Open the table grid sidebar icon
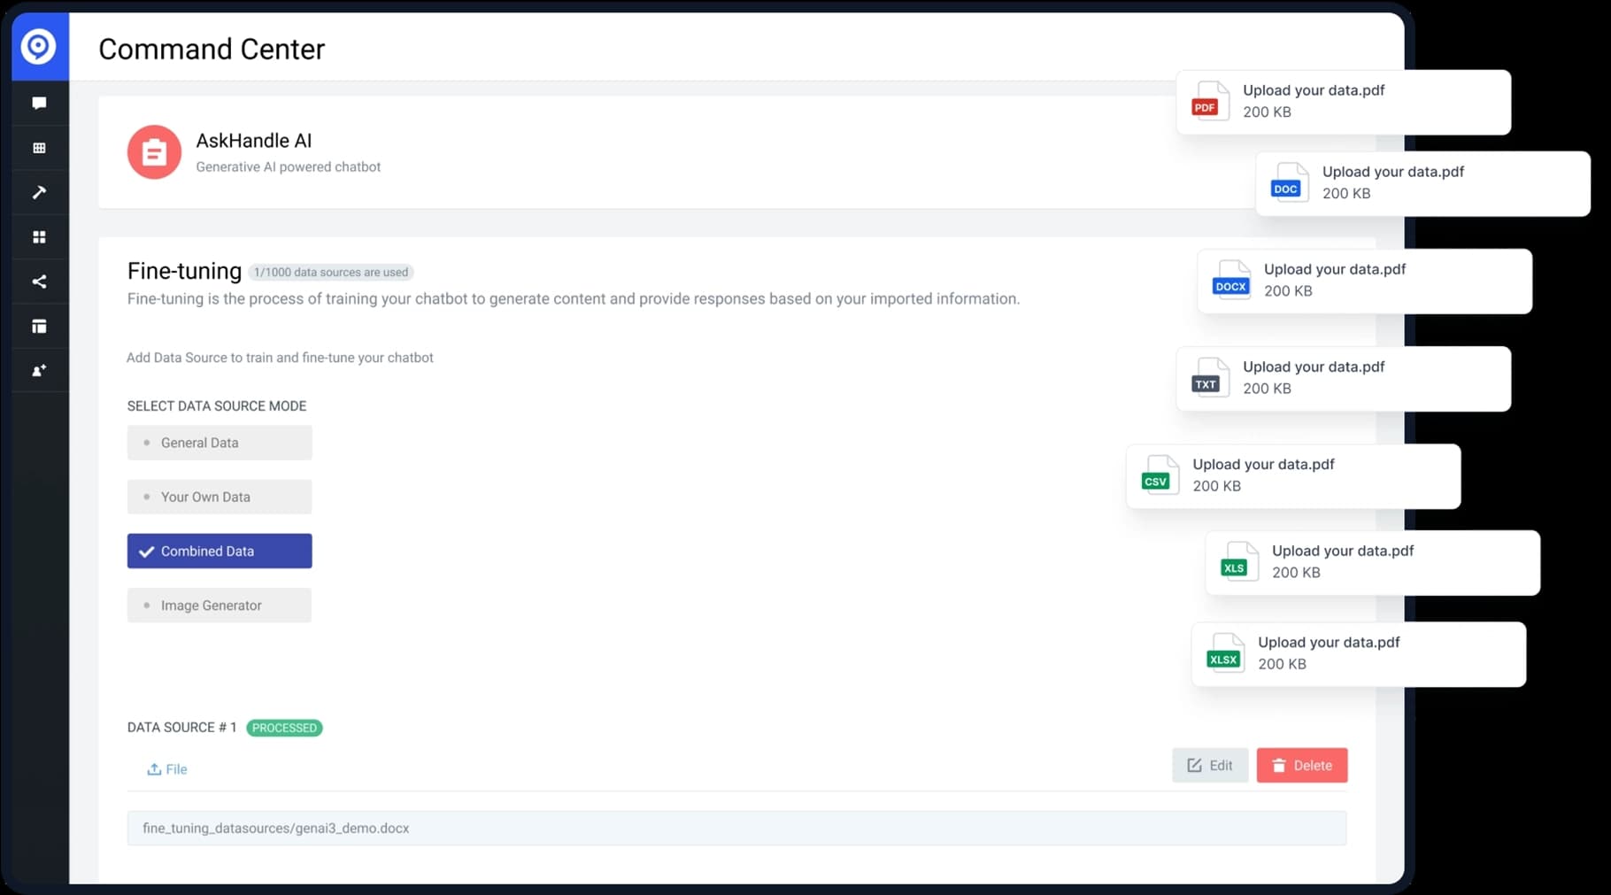1611x895 pixels. pos(39,148)
